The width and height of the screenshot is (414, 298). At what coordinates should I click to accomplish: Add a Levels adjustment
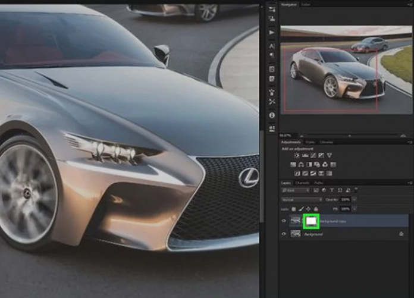point(306,156)
